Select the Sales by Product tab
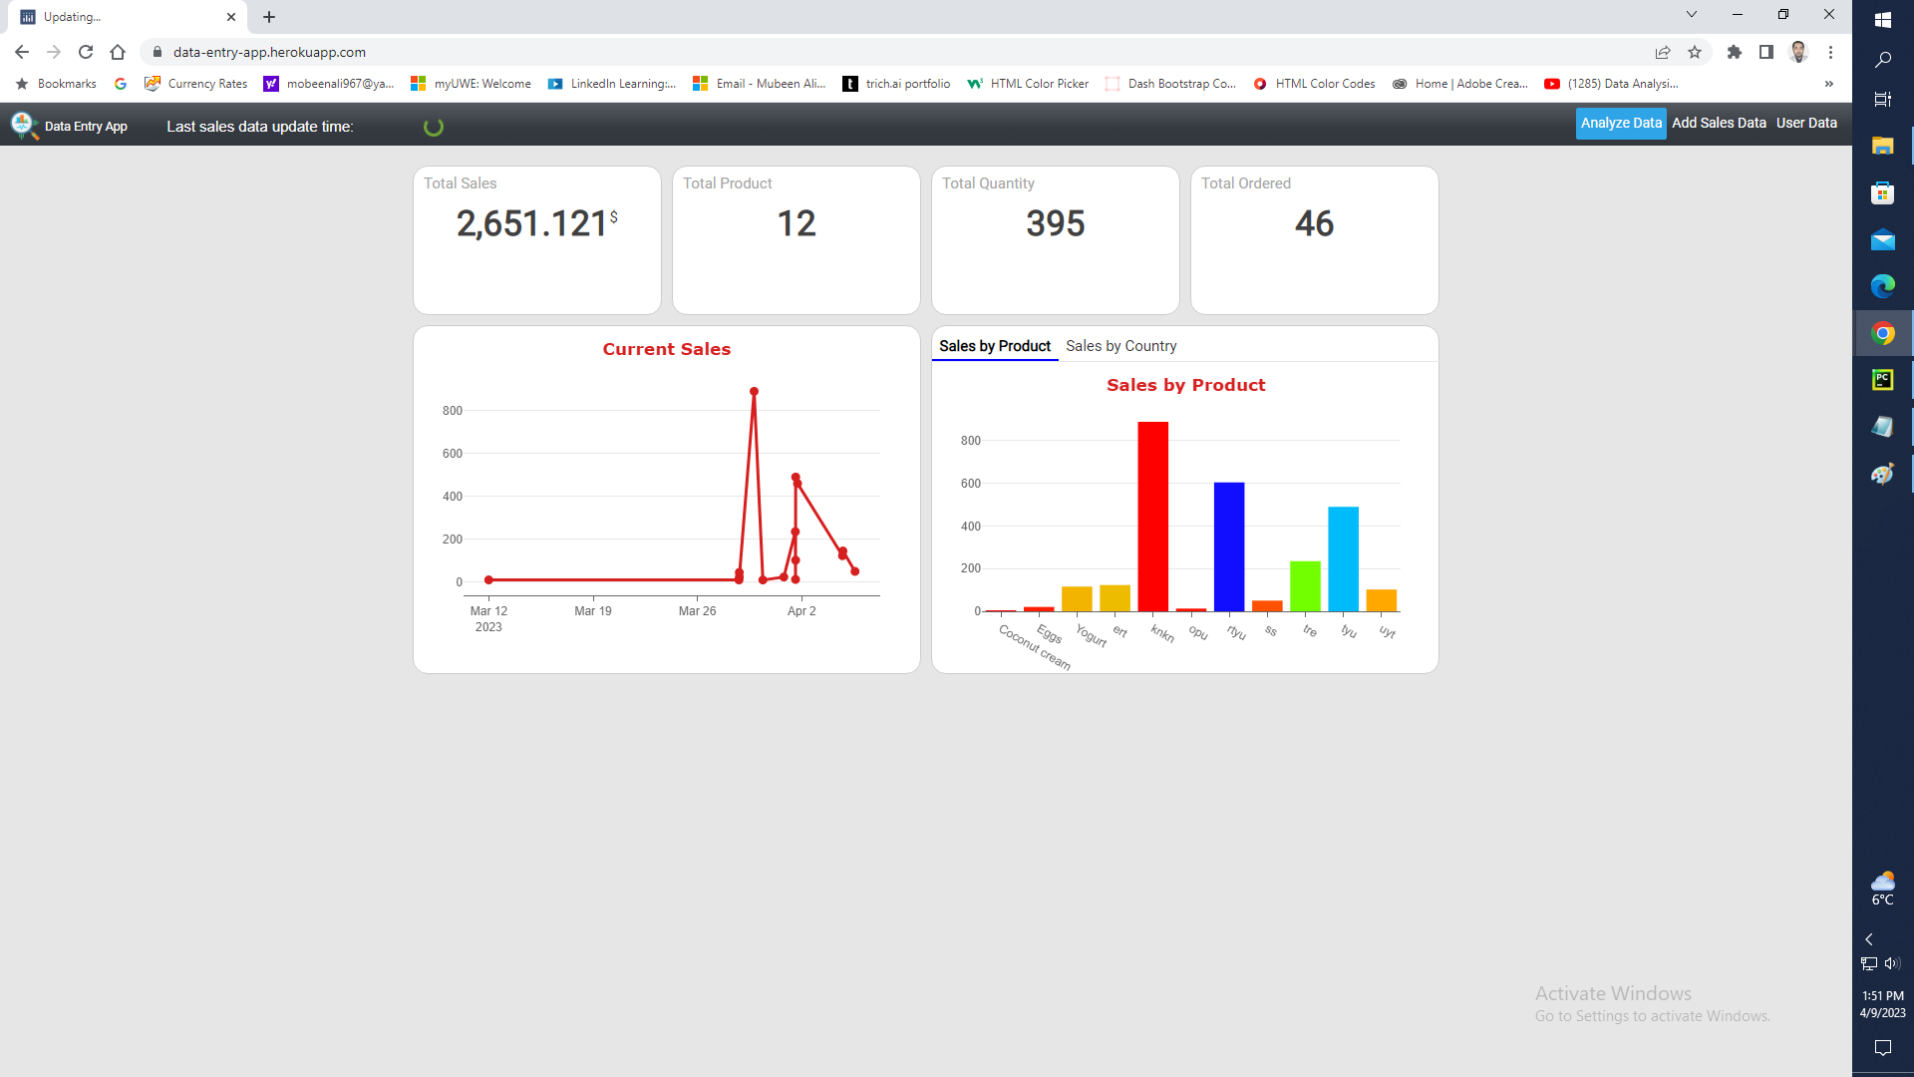The height and width of the screenshot is (1077, 1914). point(994,346)
